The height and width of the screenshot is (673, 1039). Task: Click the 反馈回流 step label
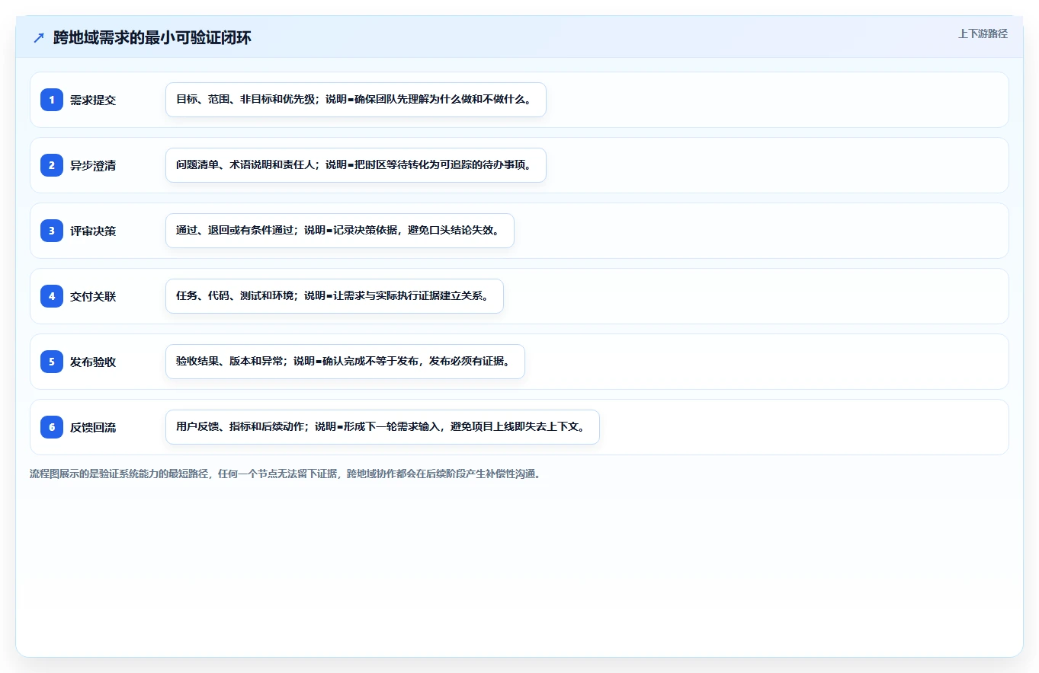pyautogui.click(x=93, y=428)
